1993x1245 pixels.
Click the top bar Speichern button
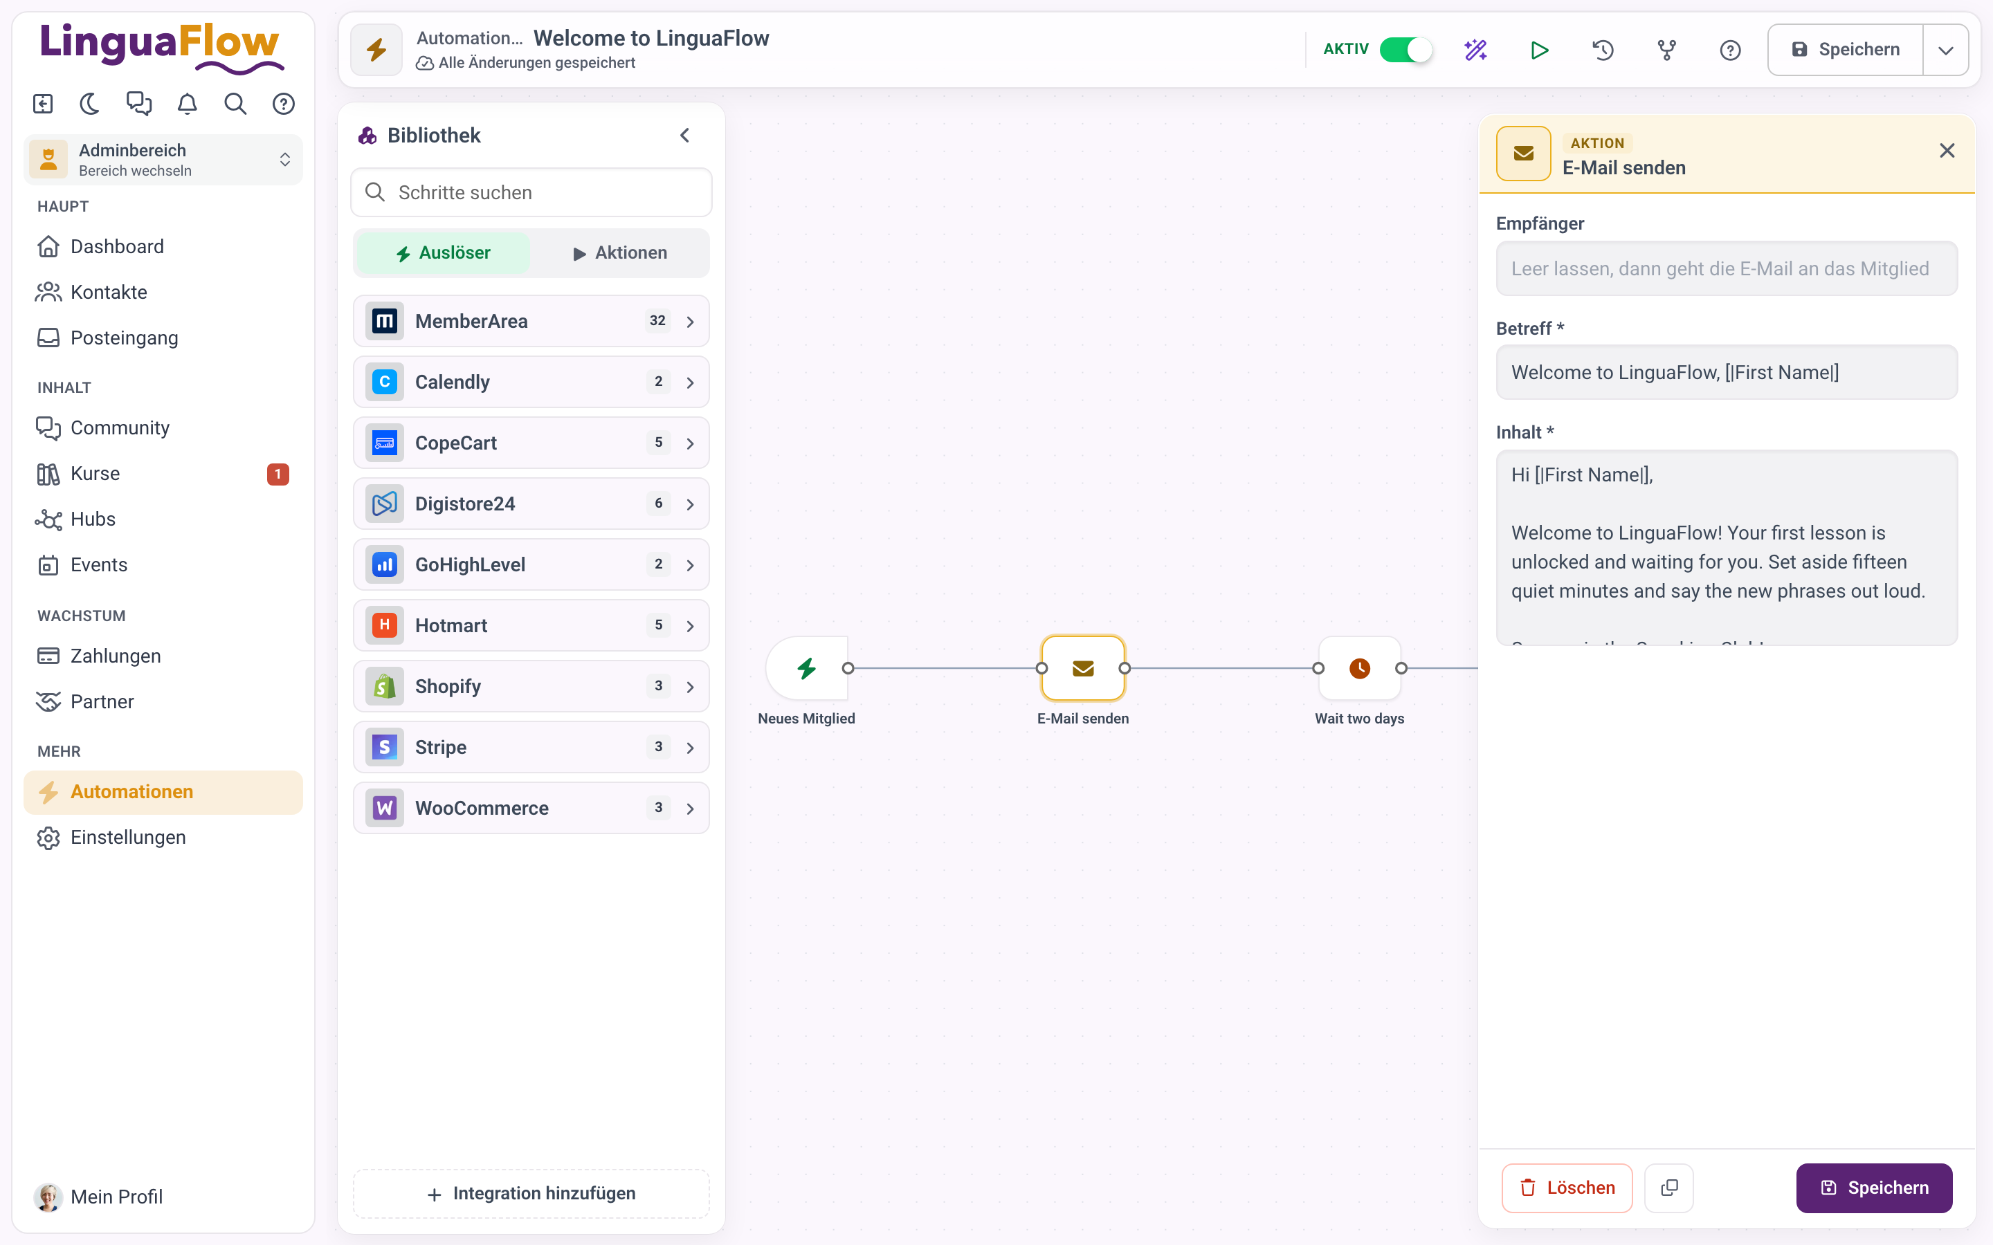click(x=1846, y=50)
